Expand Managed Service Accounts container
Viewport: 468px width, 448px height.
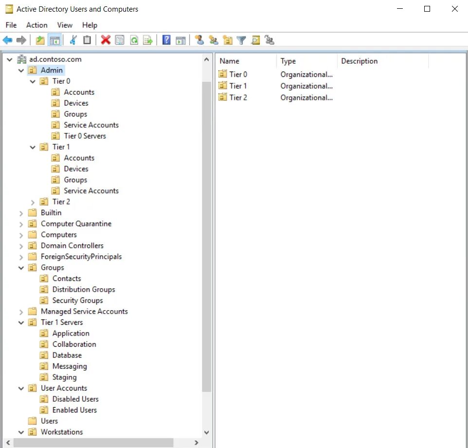click(x=21, y=312)
